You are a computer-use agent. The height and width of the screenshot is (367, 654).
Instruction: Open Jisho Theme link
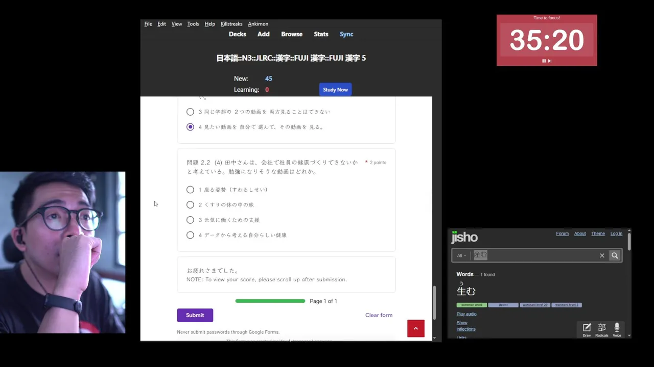(598, 233)
